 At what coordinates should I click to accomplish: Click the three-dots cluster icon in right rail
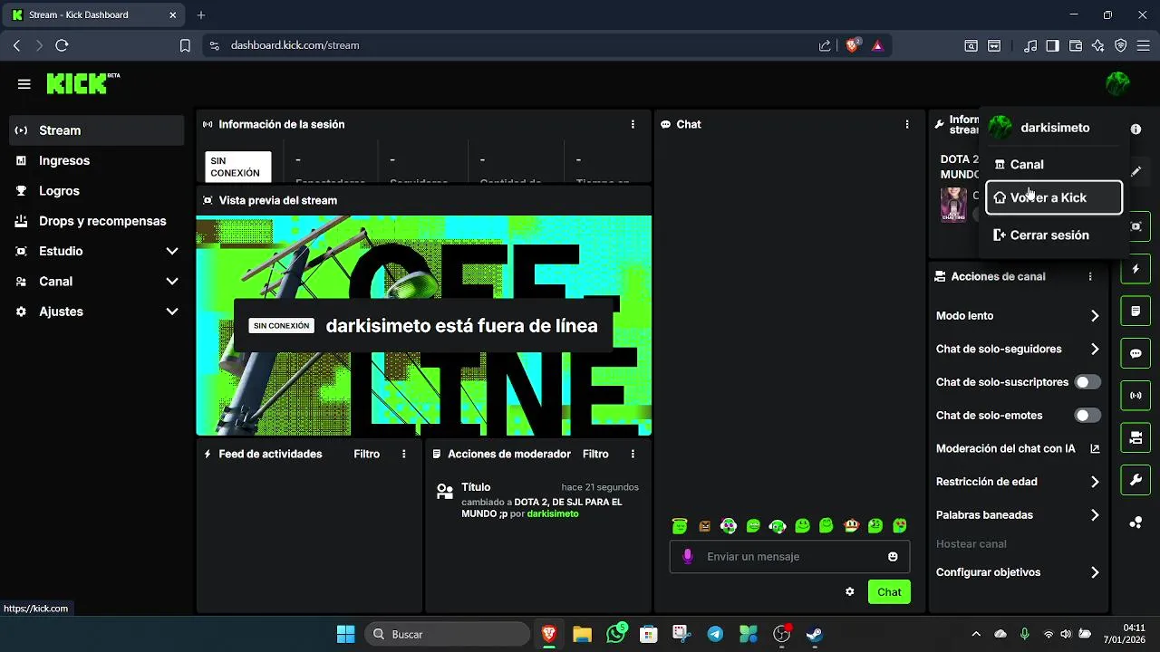pos(1136,523)
